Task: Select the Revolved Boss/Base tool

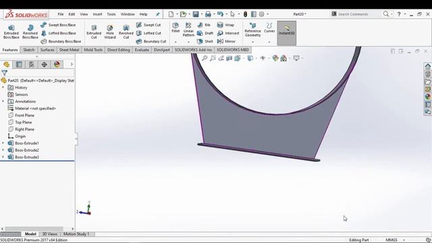Action: click(30, 32)
